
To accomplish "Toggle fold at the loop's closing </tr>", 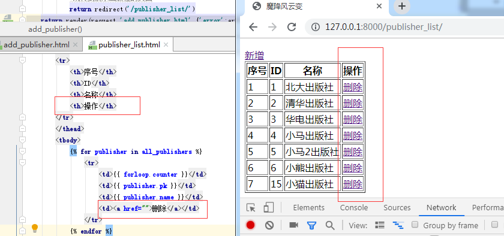I will click(x=22, y=220).
